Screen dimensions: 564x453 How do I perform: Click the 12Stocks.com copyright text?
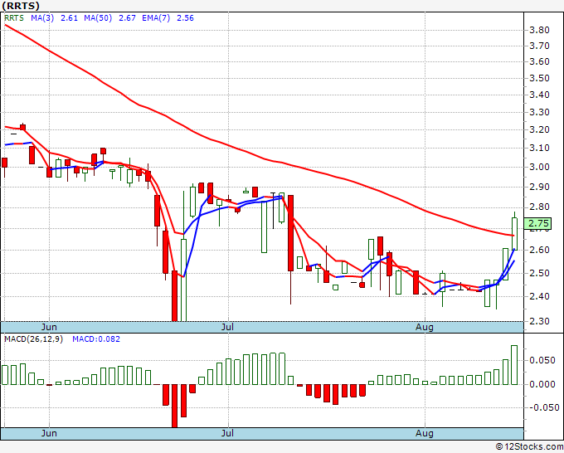529,446
